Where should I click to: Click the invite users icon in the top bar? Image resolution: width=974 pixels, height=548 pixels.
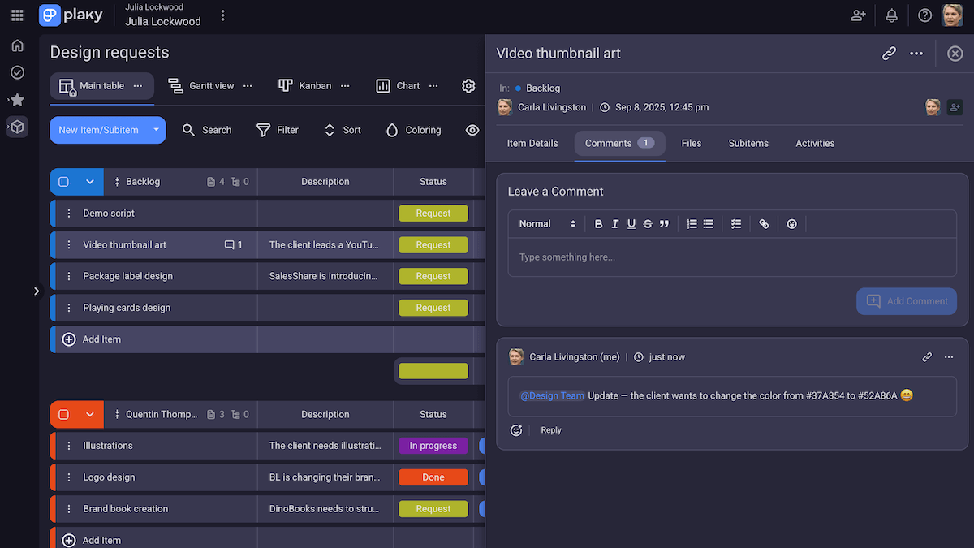click(x=858, y=15)
